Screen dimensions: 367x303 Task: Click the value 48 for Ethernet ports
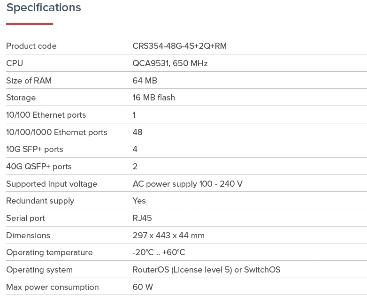[x=138, y=132]
